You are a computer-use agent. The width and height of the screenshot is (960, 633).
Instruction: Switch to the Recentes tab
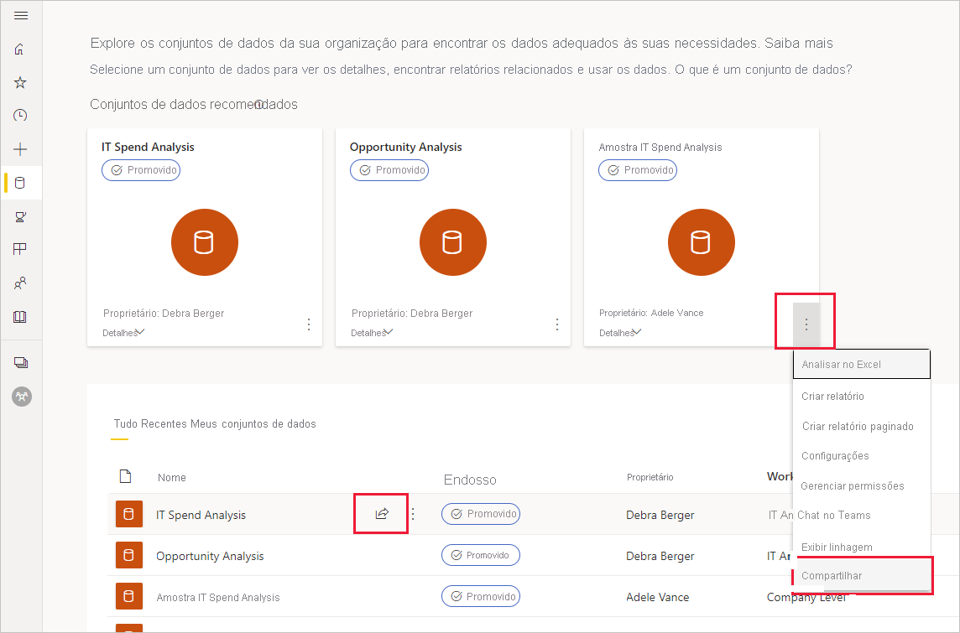(164, 424)
